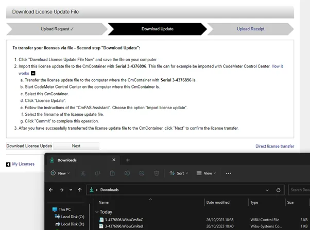Open the How it works link

click(x=277, y=66)
